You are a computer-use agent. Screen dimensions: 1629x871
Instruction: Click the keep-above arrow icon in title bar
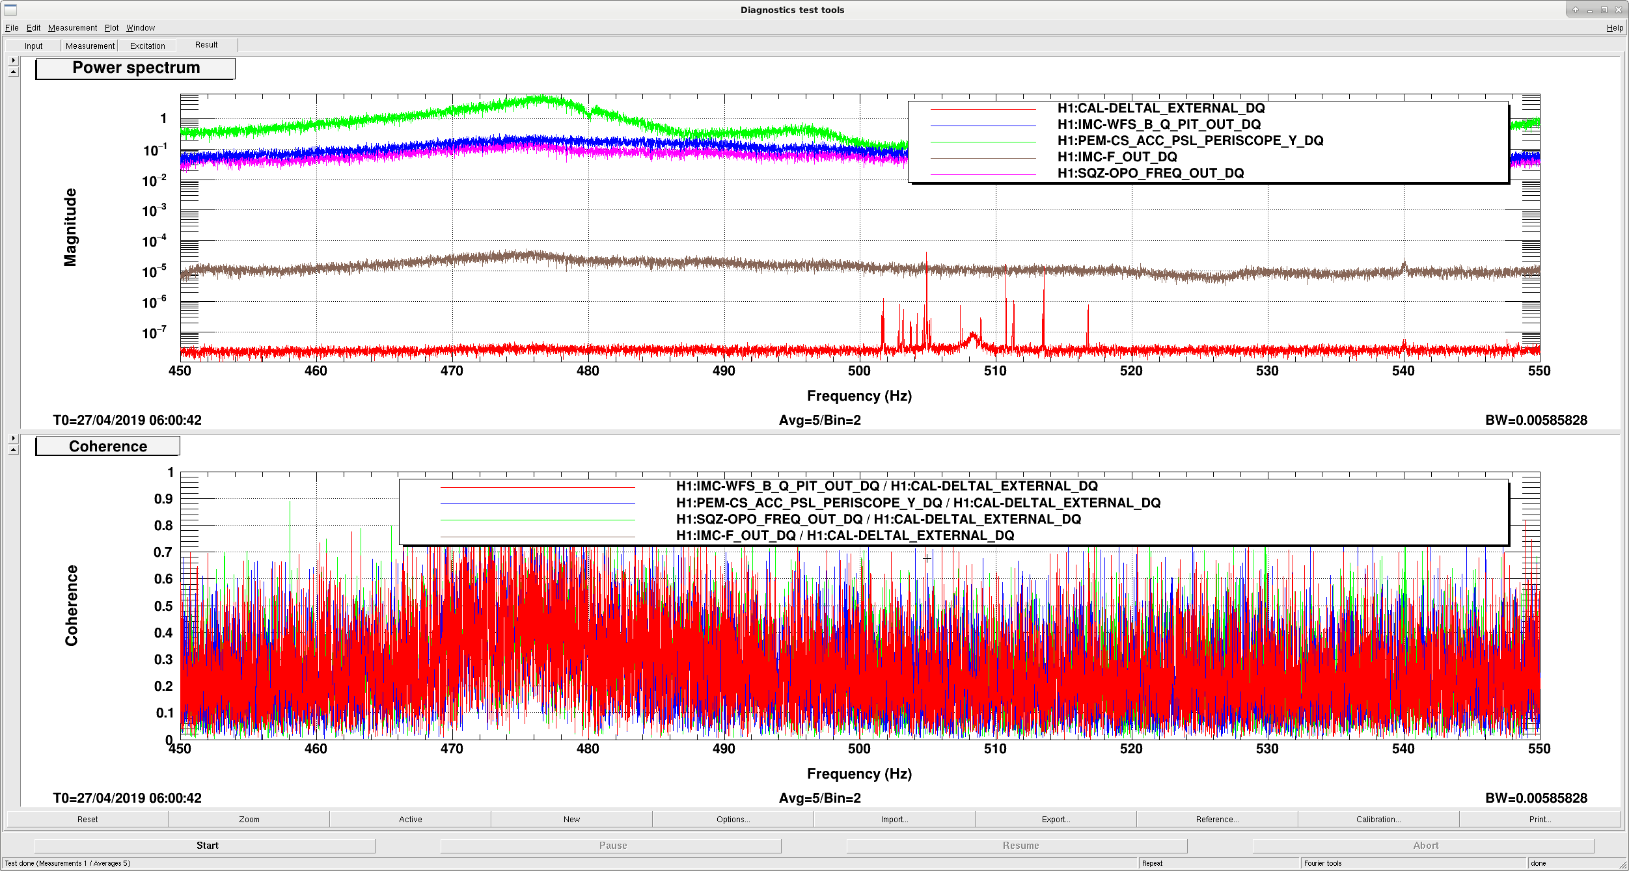click(1576, 10)
